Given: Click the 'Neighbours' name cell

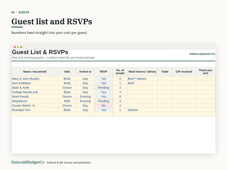Looking at the screenshot, I should coord(35,101).
